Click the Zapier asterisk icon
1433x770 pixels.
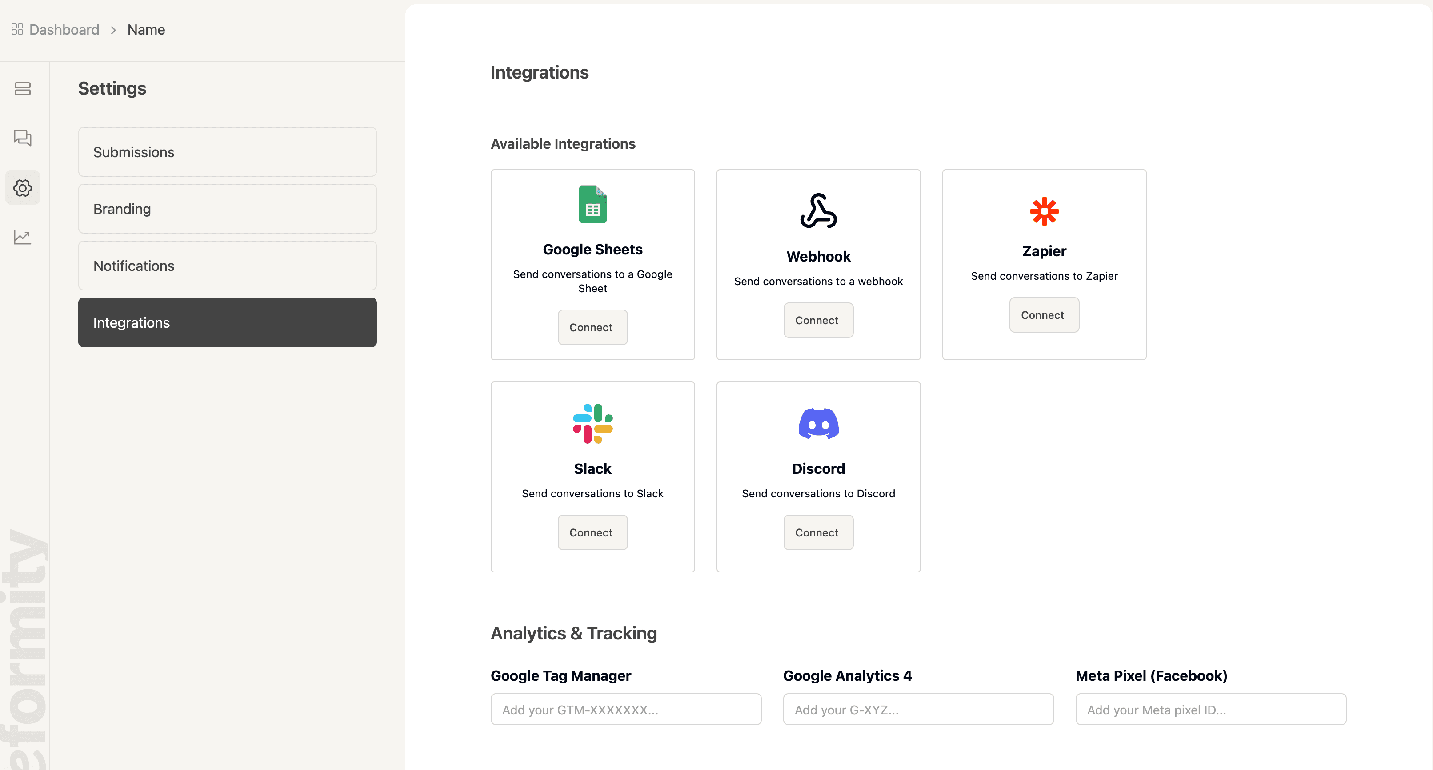point(1044,211)
